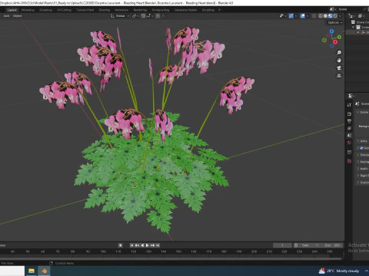The height and width of the screenshot is (276, 369).
Task: Toggle camera view with the camera icon
Action: point(339,68)
